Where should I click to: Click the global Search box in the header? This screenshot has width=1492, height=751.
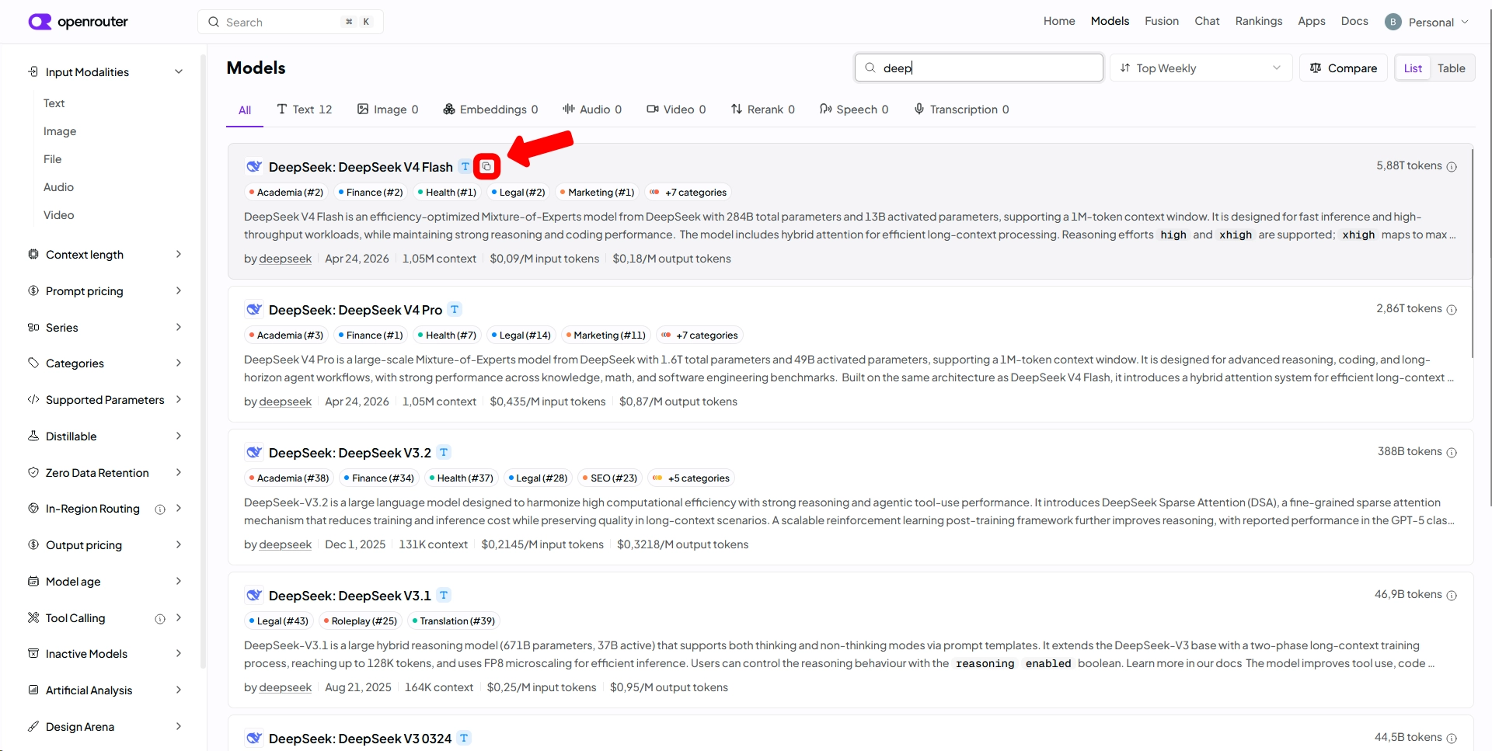(291, 22)
